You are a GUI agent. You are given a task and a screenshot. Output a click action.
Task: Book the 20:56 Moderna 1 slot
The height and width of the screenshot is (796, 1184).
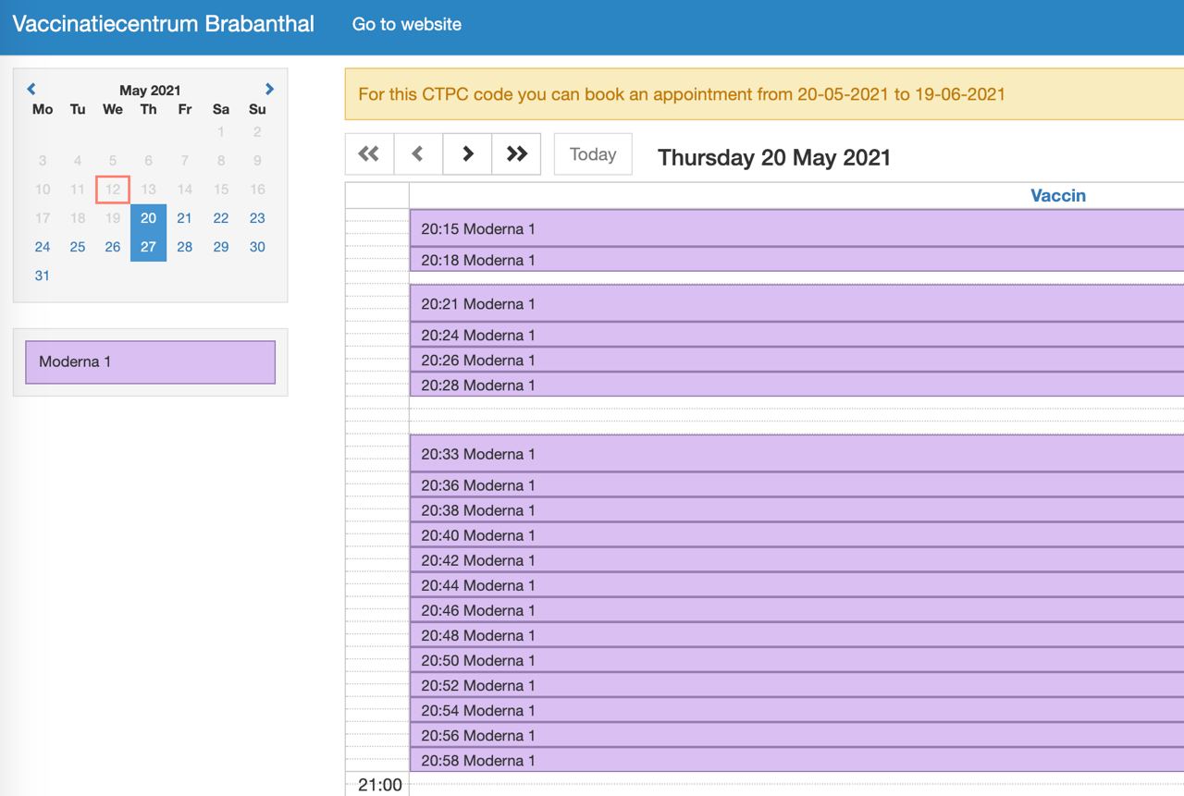tap(796, 735)
